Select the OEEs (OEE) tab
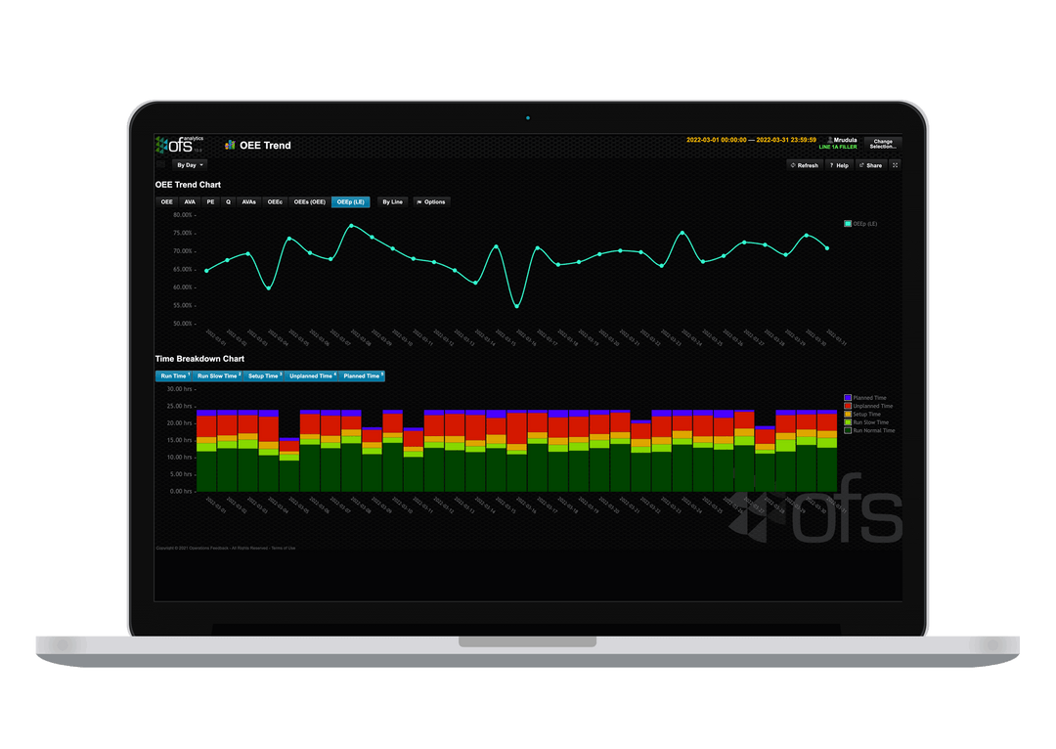The width and height of the screenshot is (1056, 749). (x=309, y=201)
